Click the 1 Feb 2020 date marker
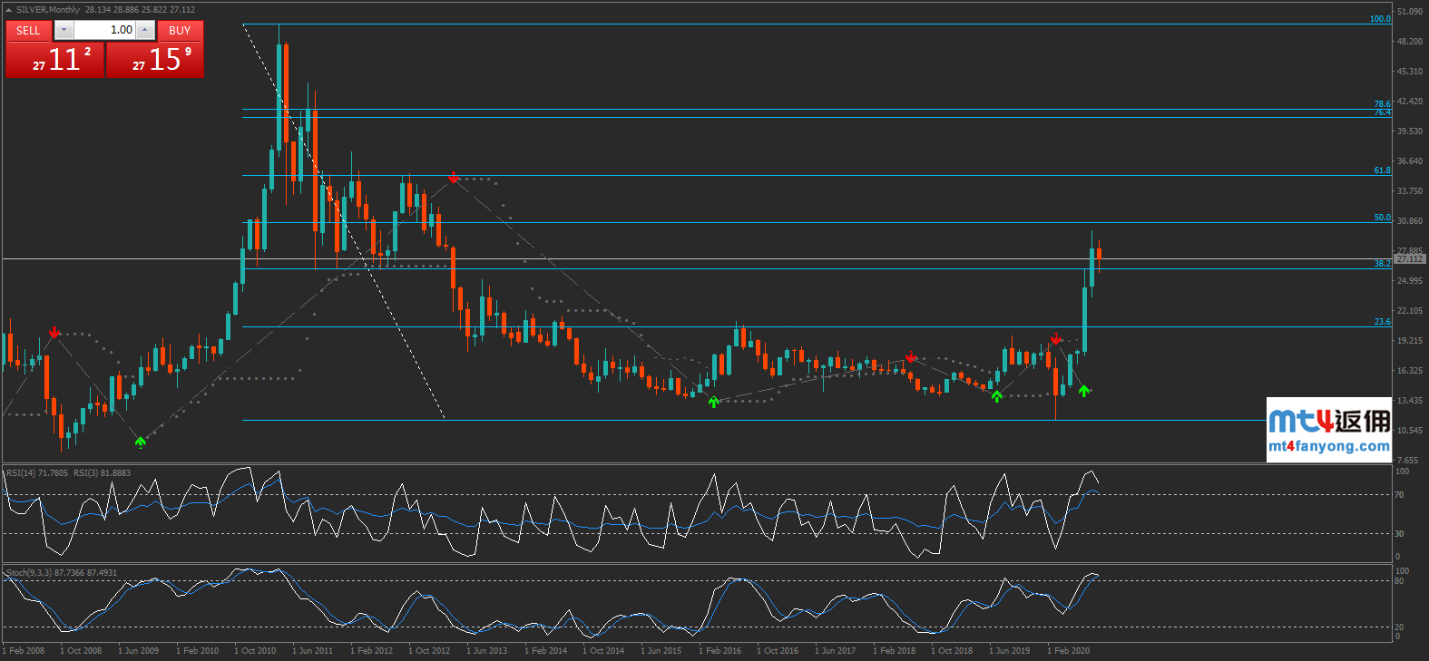This screenshot has height=661, width=1429. pos(1068,650)
